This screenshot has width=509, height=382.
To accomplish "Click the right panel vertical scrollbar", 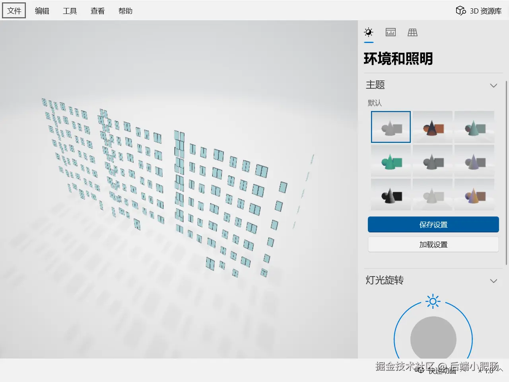I will coord(506,173).
